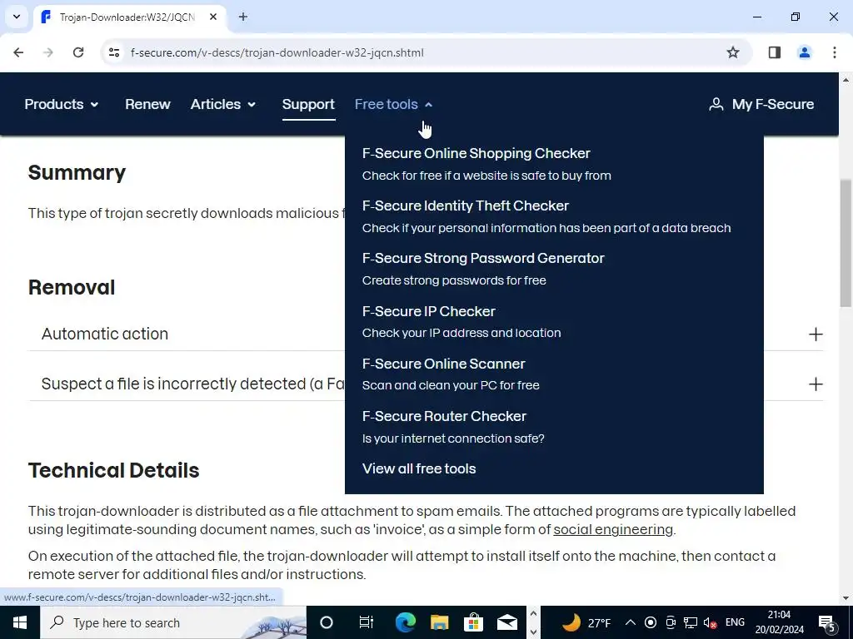Image resolution: width=853 pixels, height=639 pixels.
Task: Reload the F-Secure page
Action: point(78,52)
